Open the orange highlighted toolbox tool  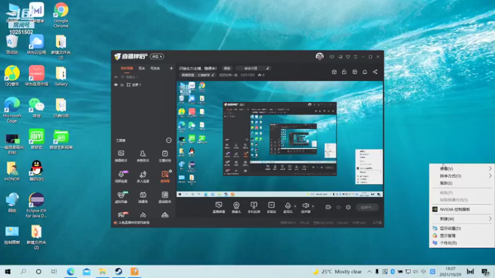[x=165, y=177]
